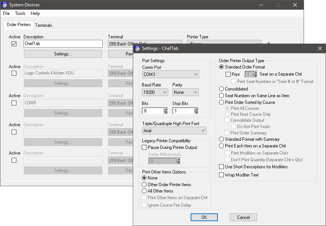Select Standard Format with Summary
This screenshot has width=326, height=226.
[x=222, y=139]
